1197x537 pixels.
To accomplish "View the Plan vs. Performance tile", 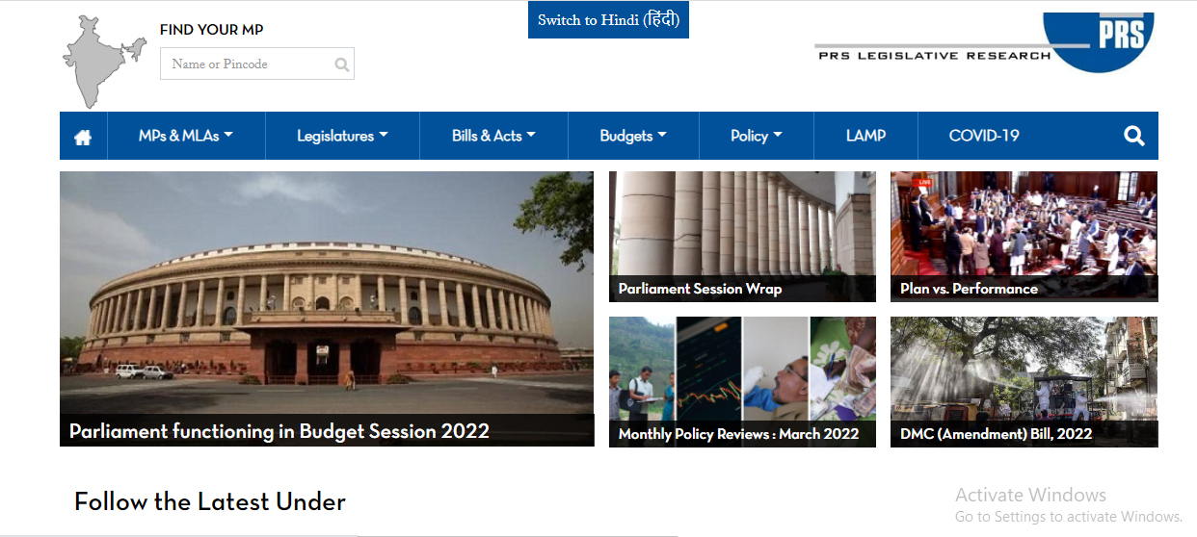I will pyautogui.click(x=1024, y=237).
